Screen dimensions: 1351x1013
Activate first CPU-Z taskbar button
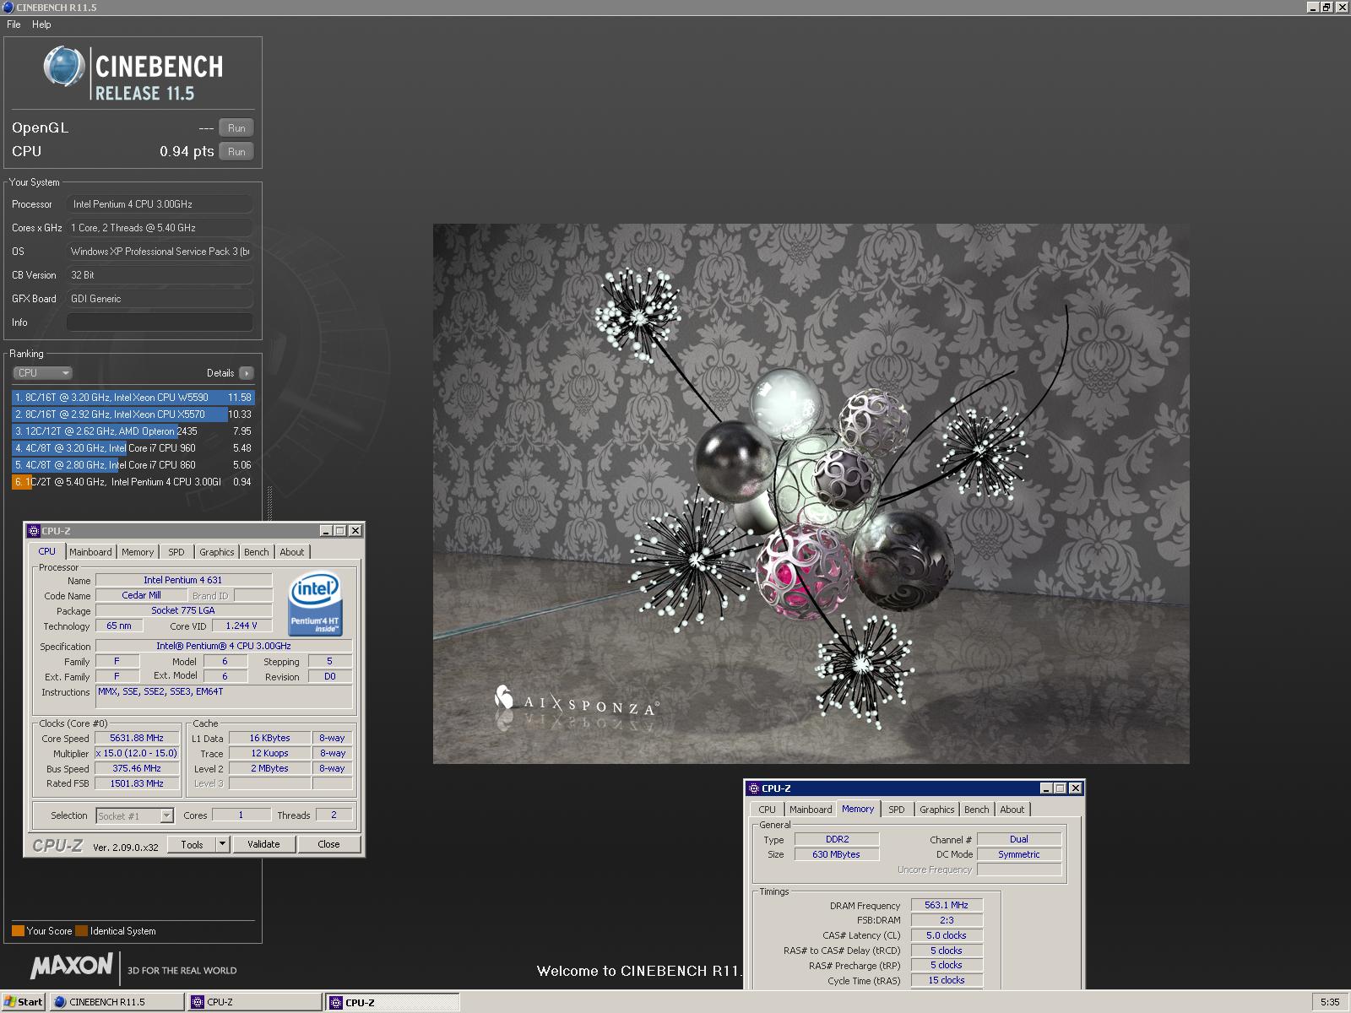[254, 1002]
